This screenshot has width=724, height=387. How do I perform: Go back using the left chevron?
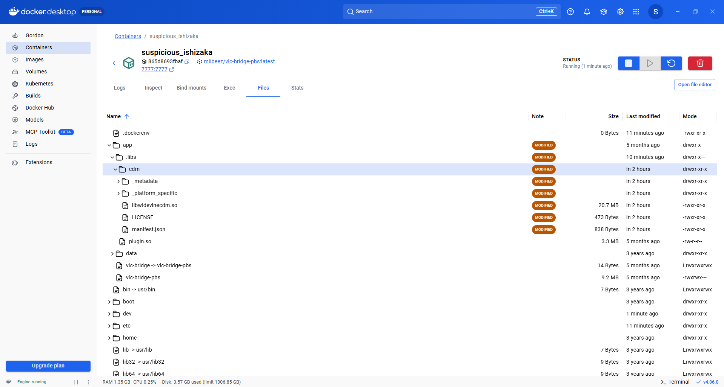[114, 63]
